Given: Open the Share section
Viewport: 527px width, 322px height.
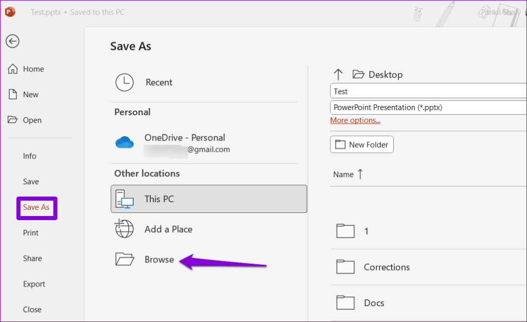Looking at the screenshot, I should 32,258.
